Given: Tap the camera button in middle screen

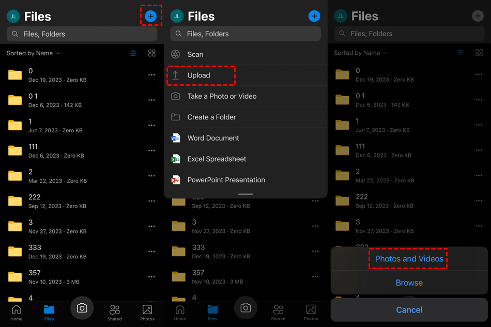Looking at the screenshot, I should [245, 308].
